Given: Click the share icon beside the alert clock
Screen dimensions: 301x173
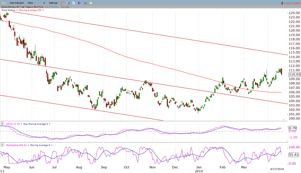Looking at the screenshot, I should pos(68,3).
